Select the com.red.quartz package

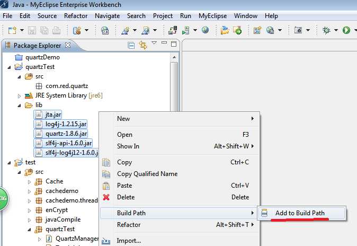(67, 86)
